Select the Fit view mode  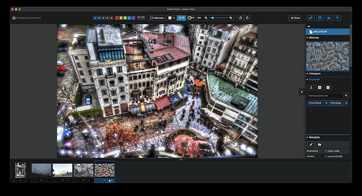(x=181, y=18)
